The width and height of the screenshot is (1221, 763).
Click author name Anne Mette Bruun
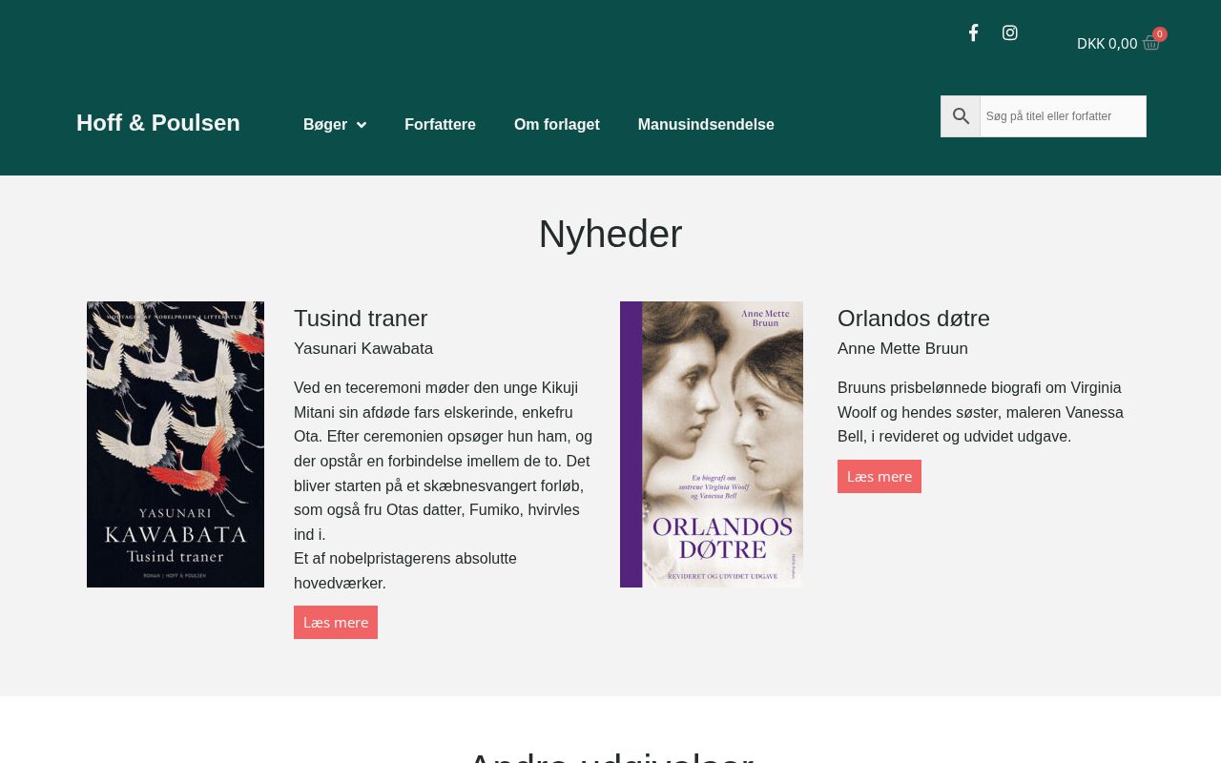click(902, 349)
